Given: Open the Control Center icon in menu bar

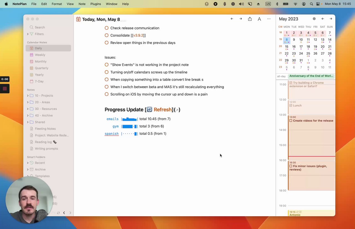Looking at the screenshot, I should click(318, 4).
